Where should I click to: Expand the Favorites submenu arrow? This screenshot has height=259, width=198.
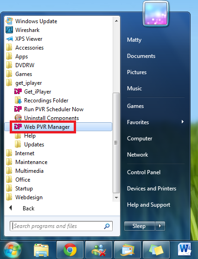click(182, 122)
